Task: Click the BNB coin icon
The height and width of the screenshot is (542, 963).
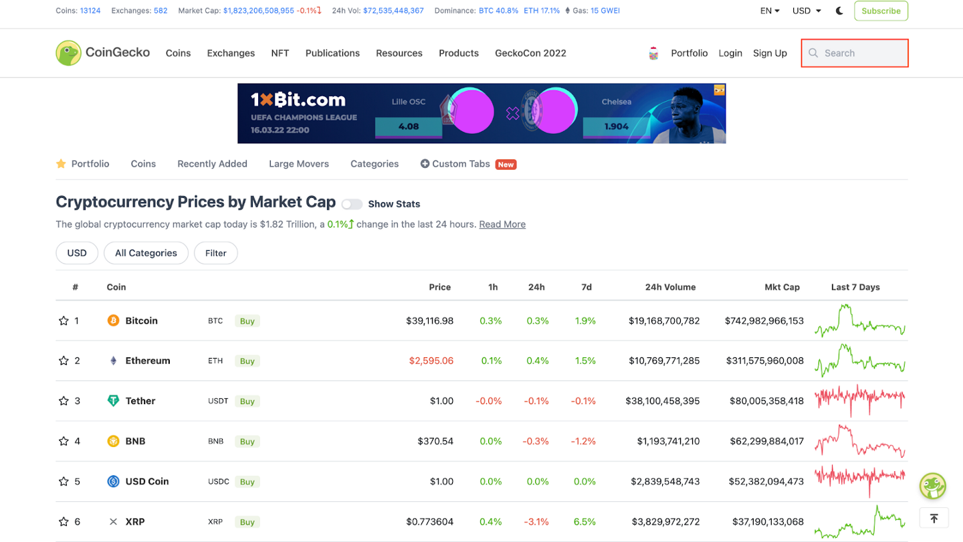Action: click(113, 441)
